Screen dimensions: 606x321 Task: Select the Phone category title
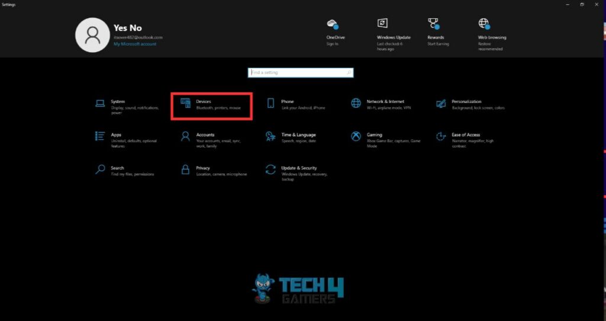point(288,102)
